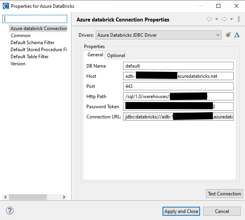Select the General tab
The height and width of the screenshot is (220, 245).
(x=95, y=55)
